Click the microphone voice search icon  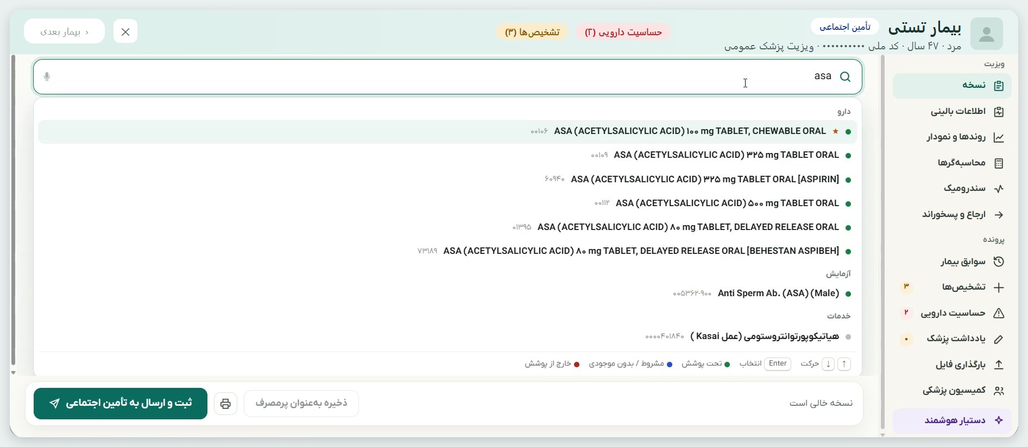(x=47, y=76)
